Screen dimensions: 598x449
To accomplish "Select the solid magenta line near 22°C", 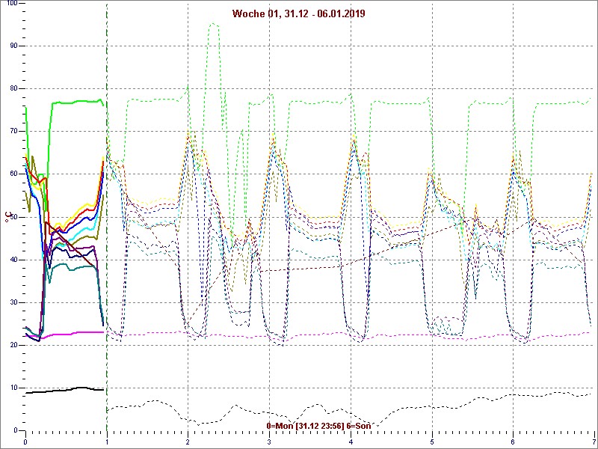I will tap(75, 332).
